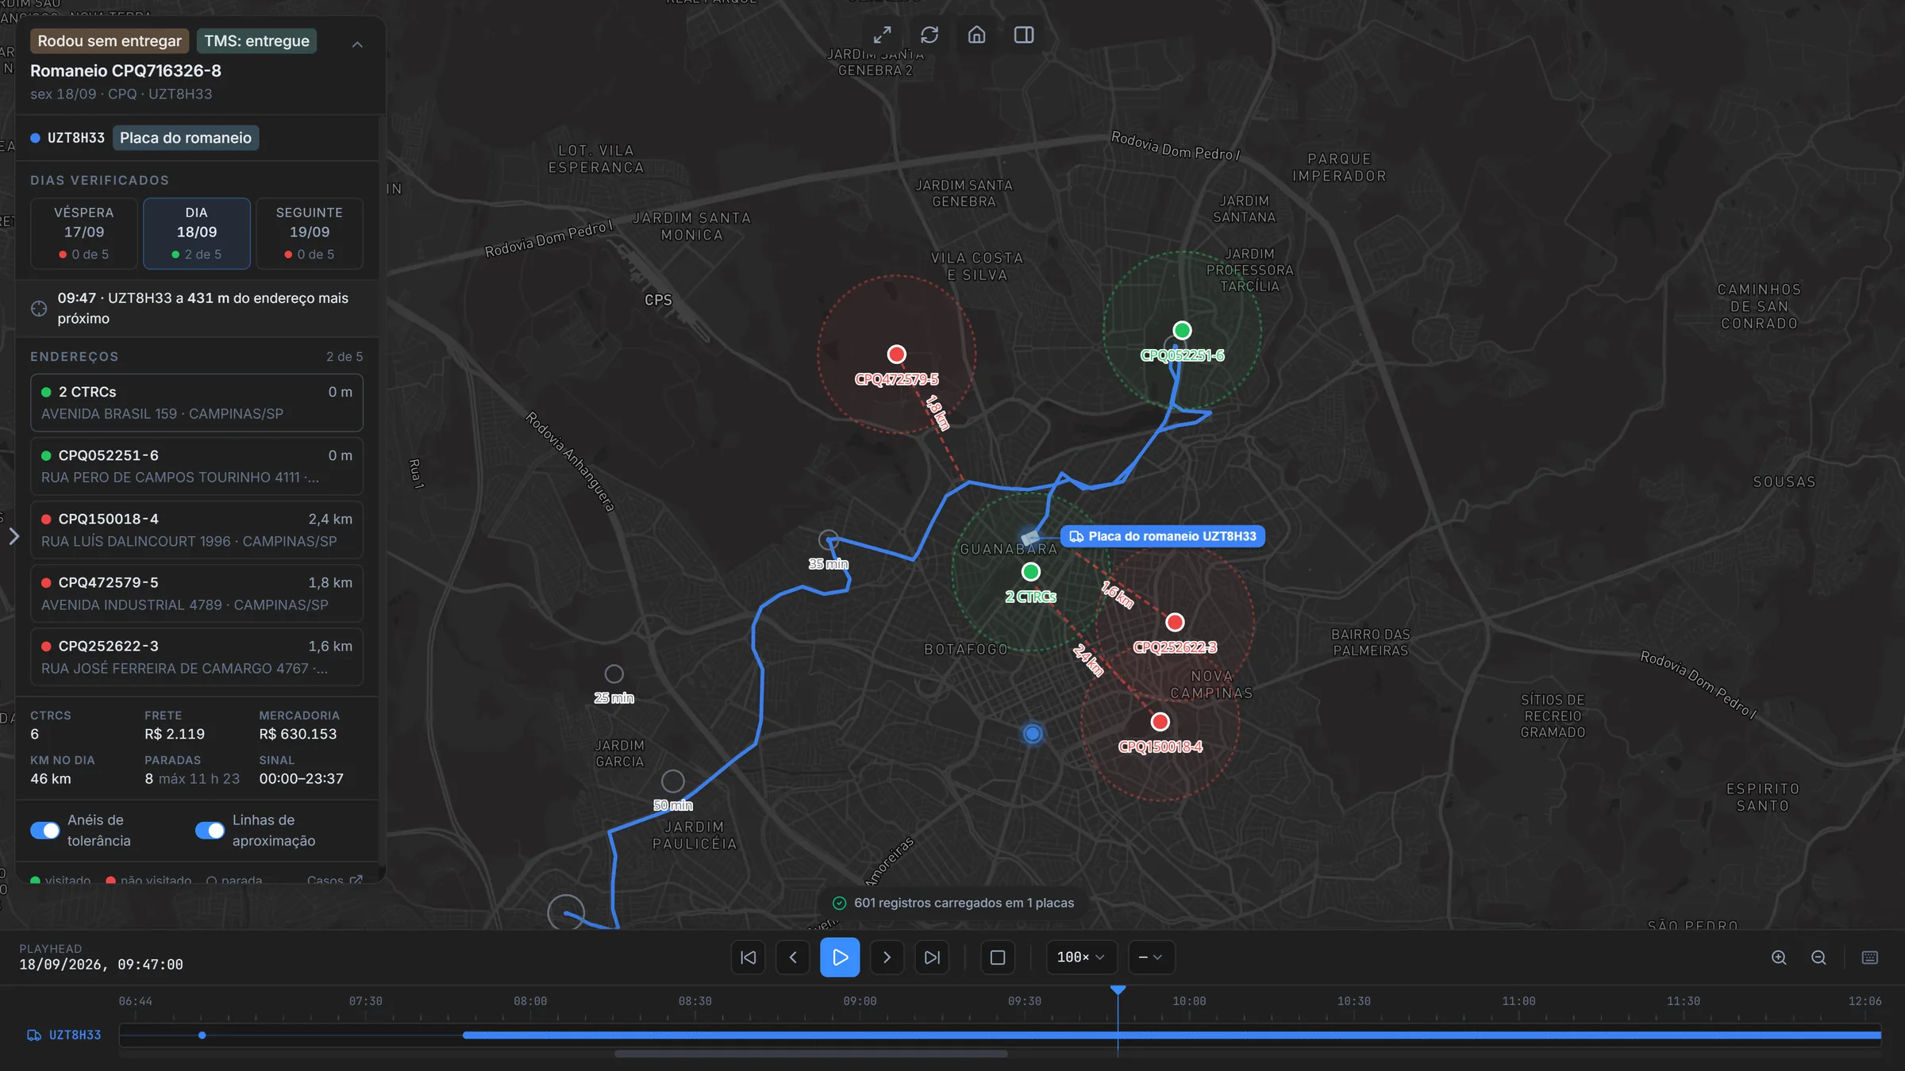Click the timeline playhead marker

1118,991
